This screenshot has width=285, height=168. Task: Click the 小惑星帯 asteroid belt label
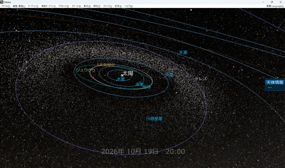pyautogui.click(x=154, y=119)
